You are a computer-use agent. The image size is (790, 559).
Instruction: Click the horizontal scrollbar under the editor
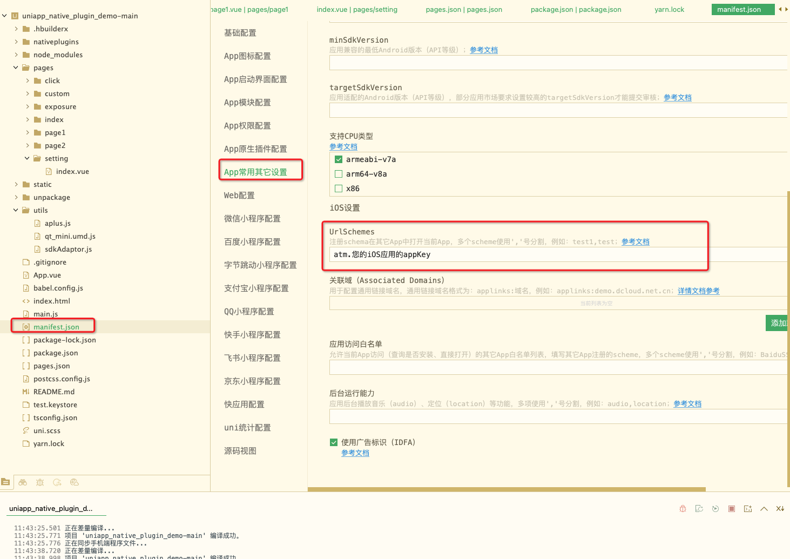[x=507, y=489]
